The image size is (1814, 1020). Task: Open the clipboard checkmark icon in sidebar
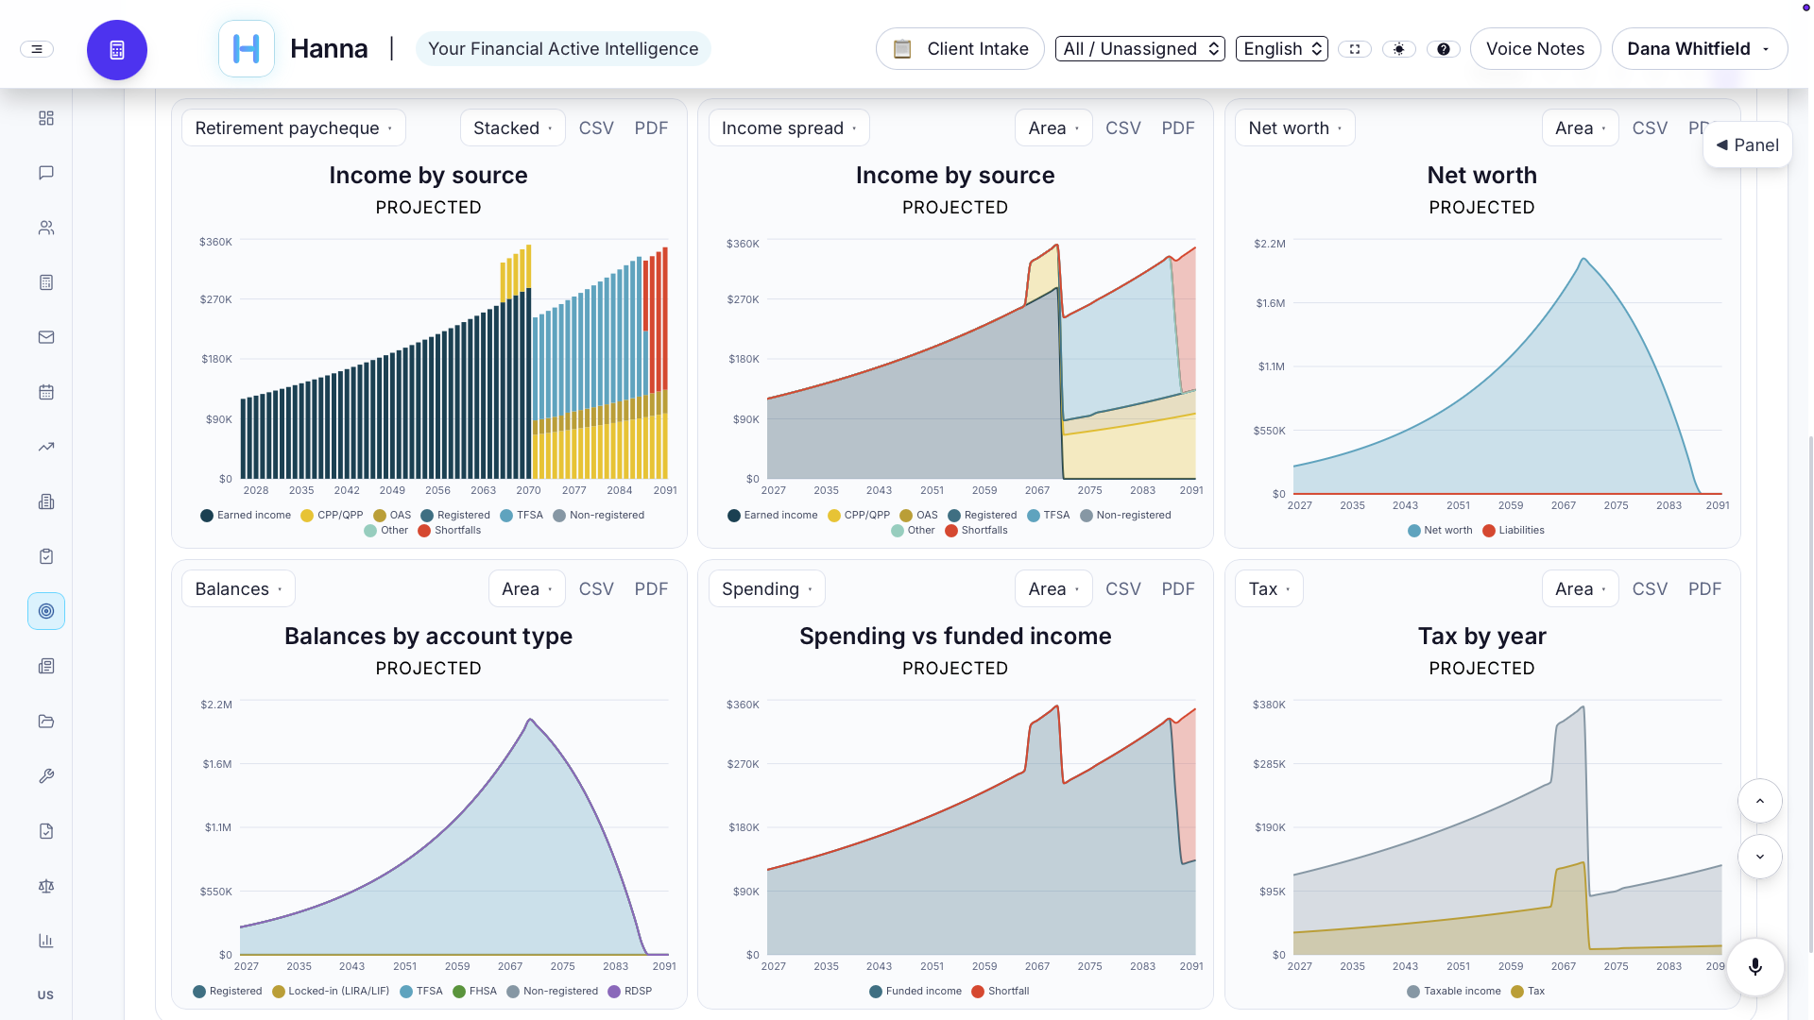coord(46,556)
